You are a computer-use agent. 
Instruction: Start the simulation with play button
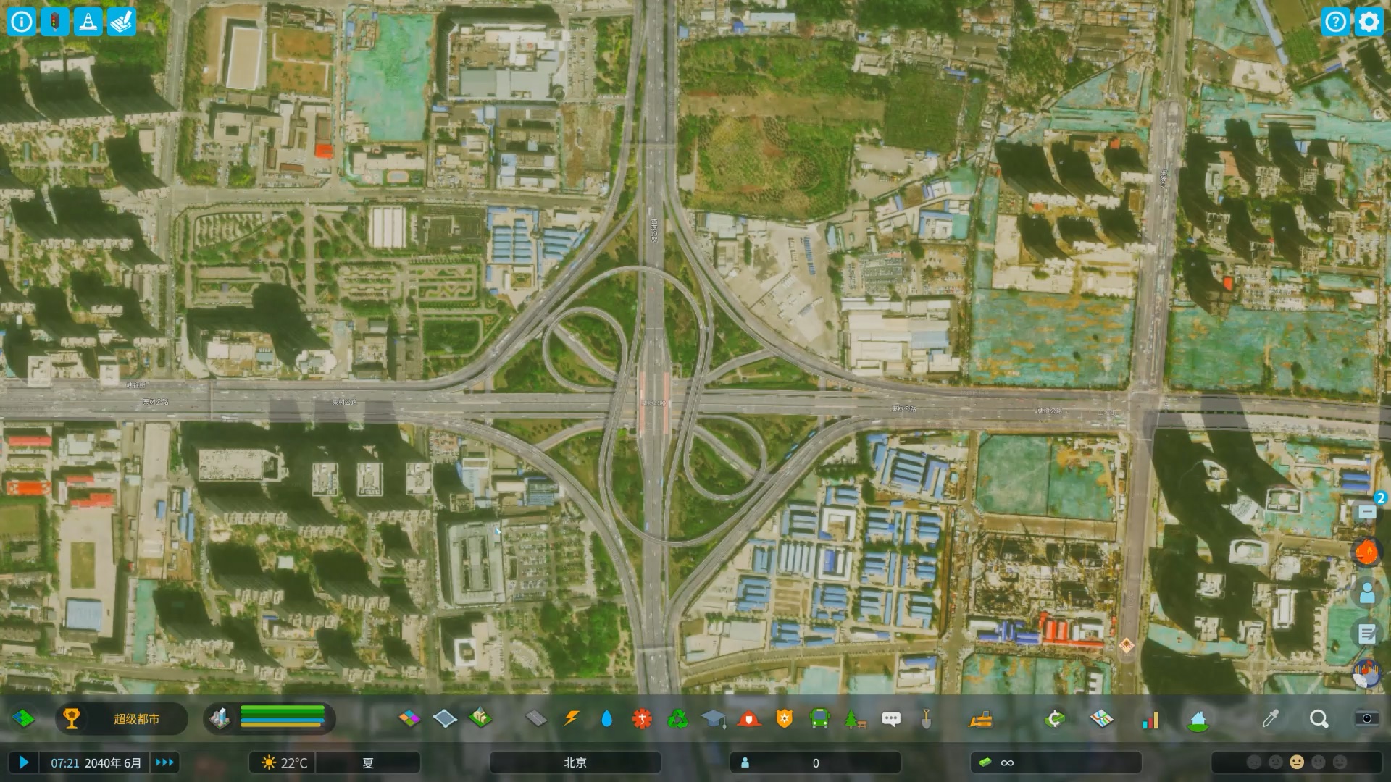pyautogui.click(x=23, y=762)
